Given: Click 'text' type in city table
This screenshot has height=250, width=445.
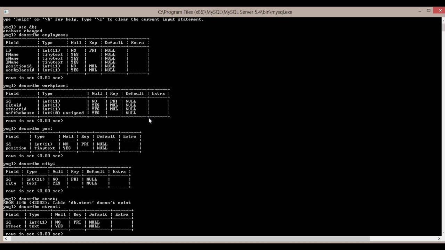Looking at the screenshot, I should (32, 183).
